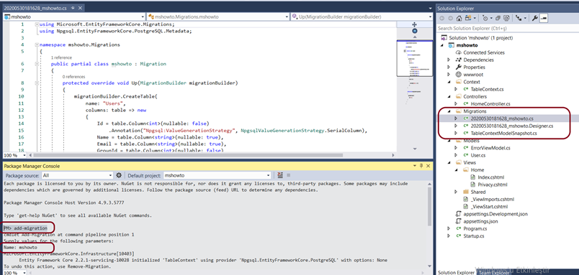The width and height of the screenshot is (579, 275).
Task: Expand the Properties node
Action: pyautogui.click(x=449, y=67)
